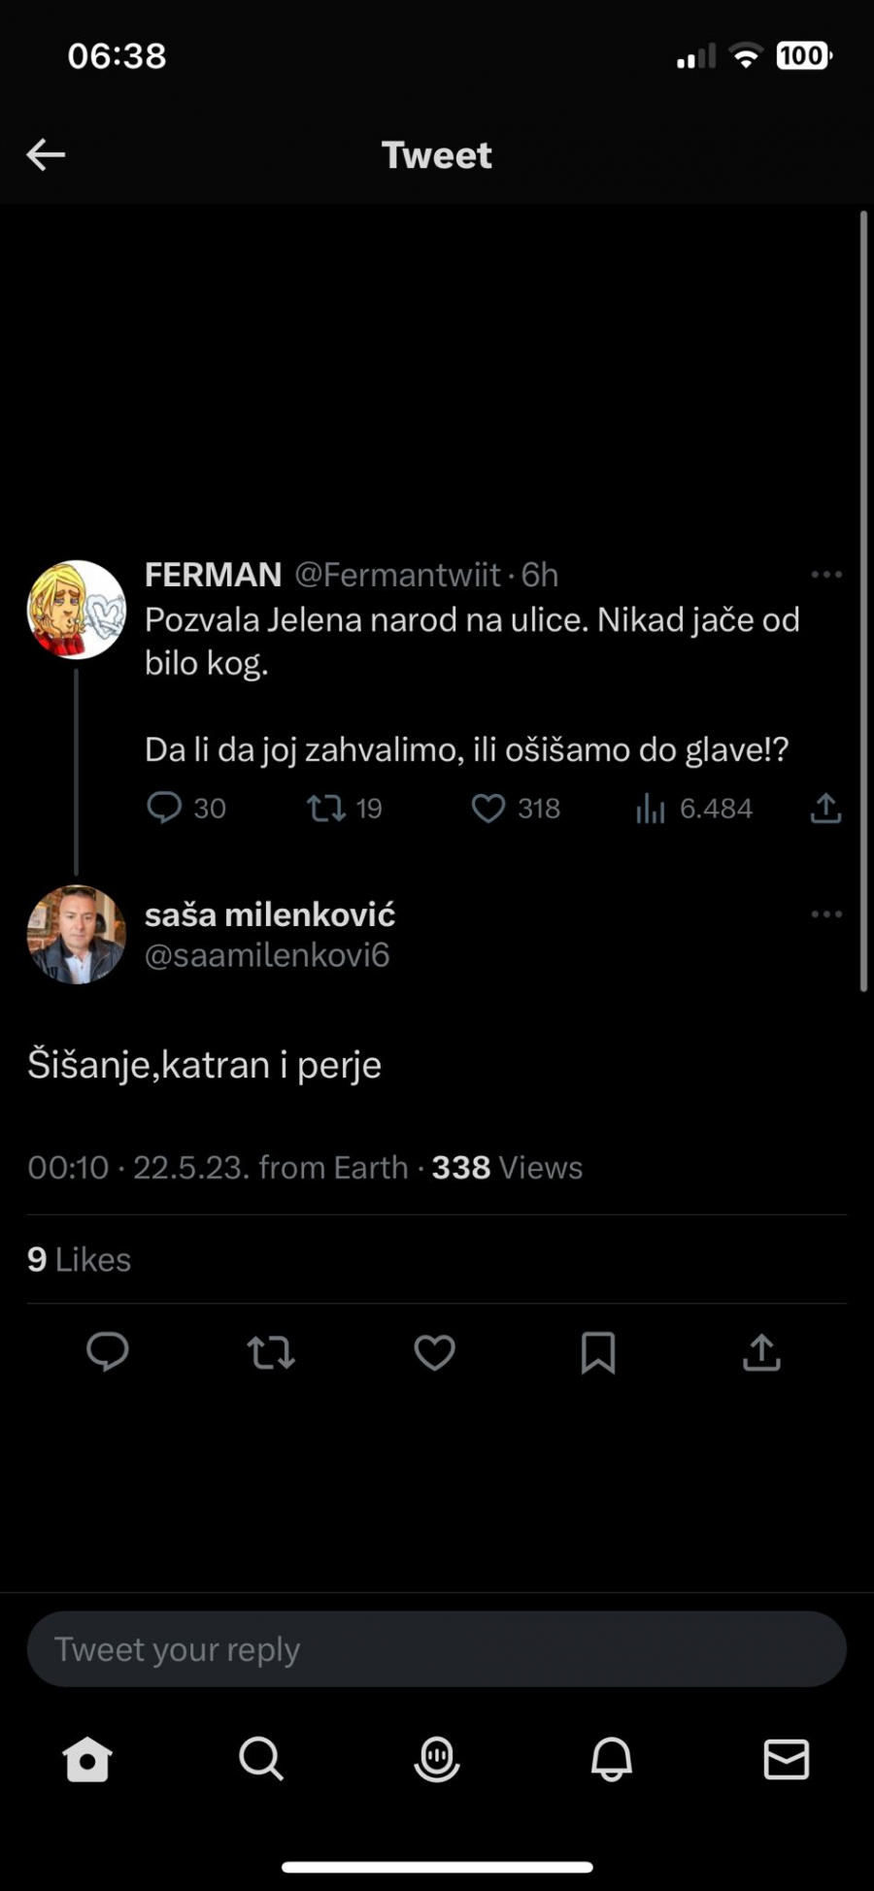View the 9 Likes list
The width and height of the screenshot is (874, 1891).
point(79,1259)
